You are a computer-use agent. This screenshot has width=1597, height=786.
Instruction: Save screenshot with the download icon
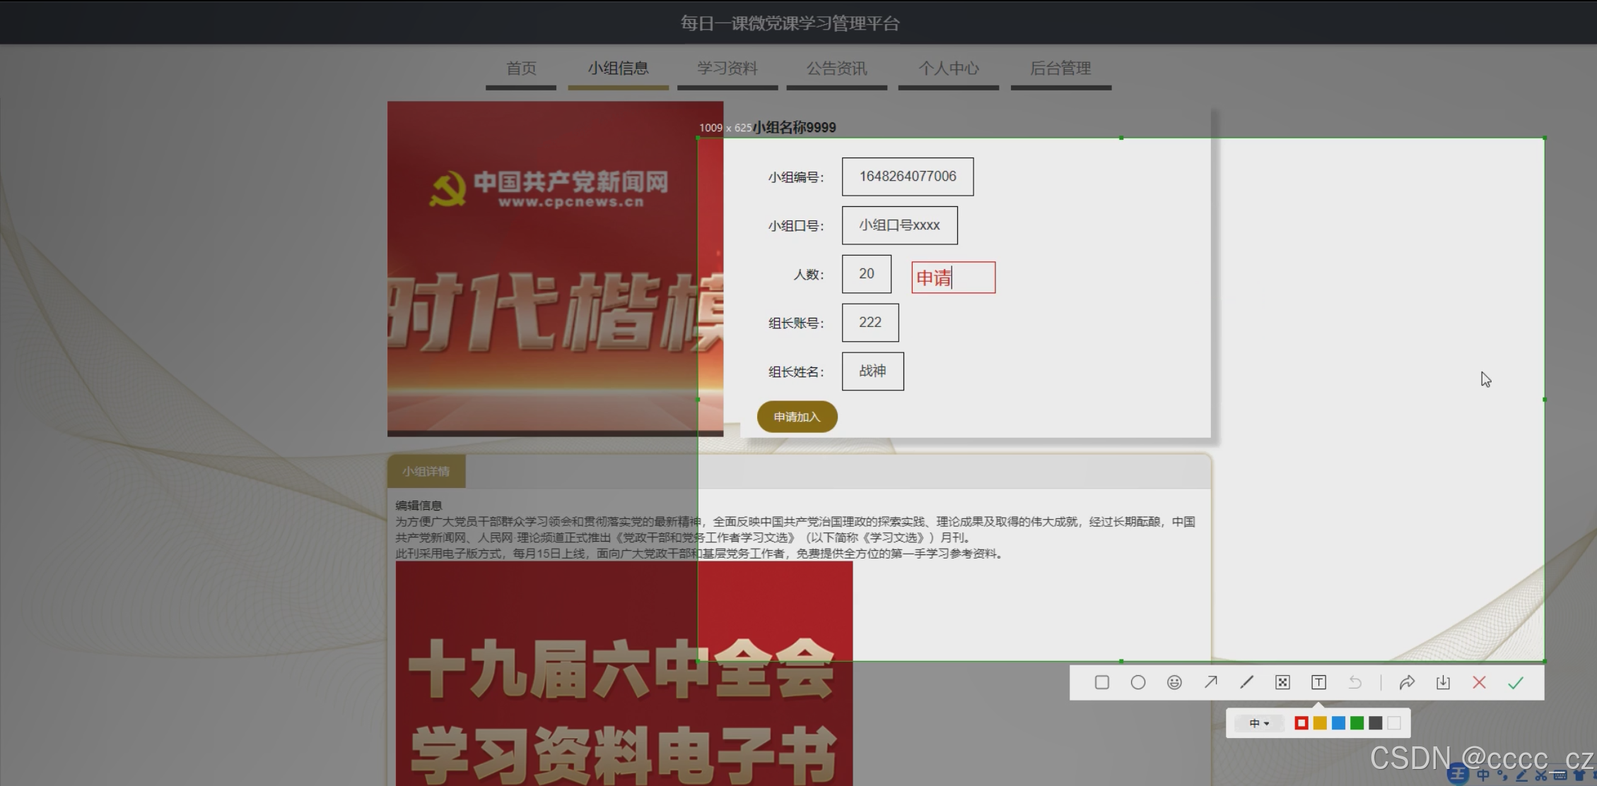click(x=1443, y=682)
